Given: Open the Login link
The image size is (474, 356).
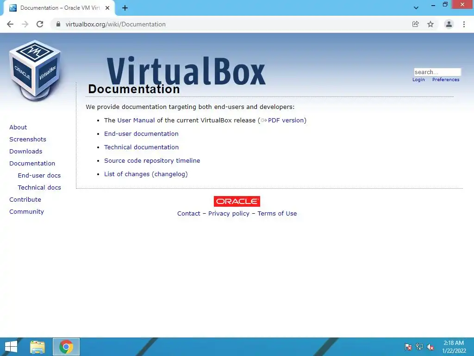Looking at the screenshot, I should tap(418, 80).
